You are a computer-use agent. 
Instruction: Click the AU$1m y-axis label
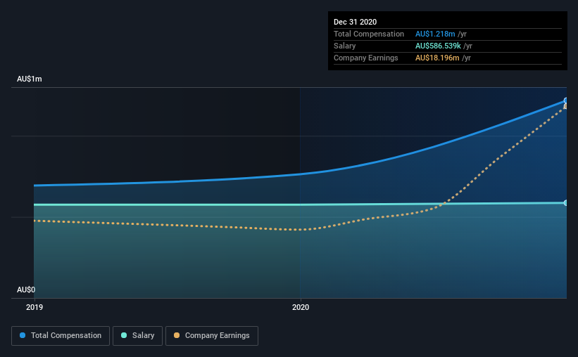click(29, 79)
